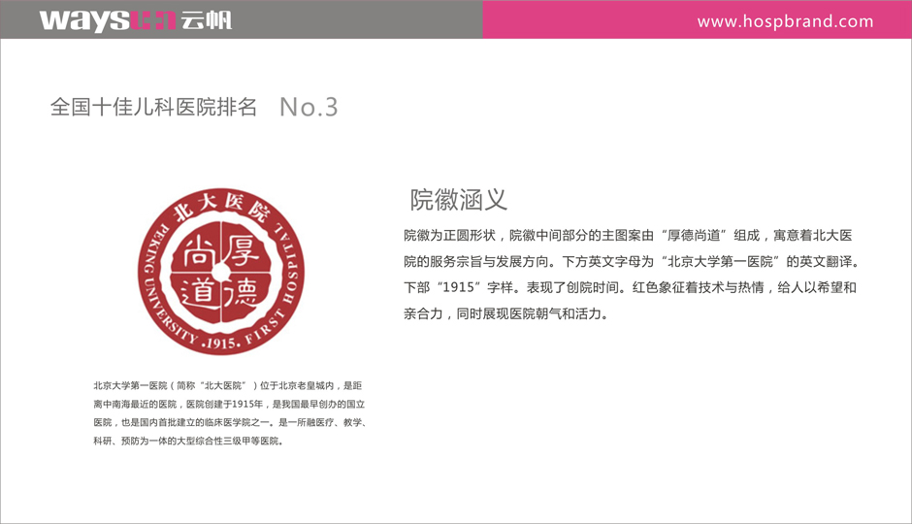Screen dimensions: 912x524
Task: Click caption line starting 科研、预防为一体
Action: pyautogui.click(x=188, y=442)
